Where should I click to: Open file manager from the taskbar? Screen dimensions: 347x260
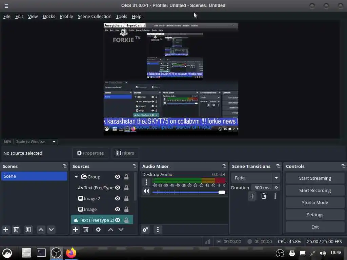click(26, 253)
